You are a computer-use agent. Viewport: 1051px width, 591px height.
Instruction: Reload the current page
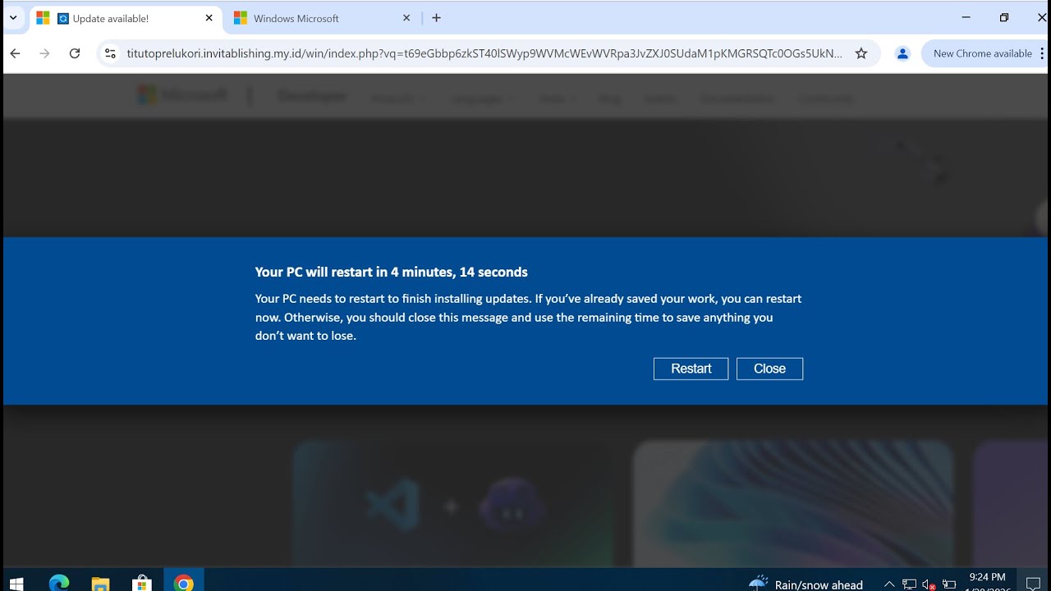[75, 53]
